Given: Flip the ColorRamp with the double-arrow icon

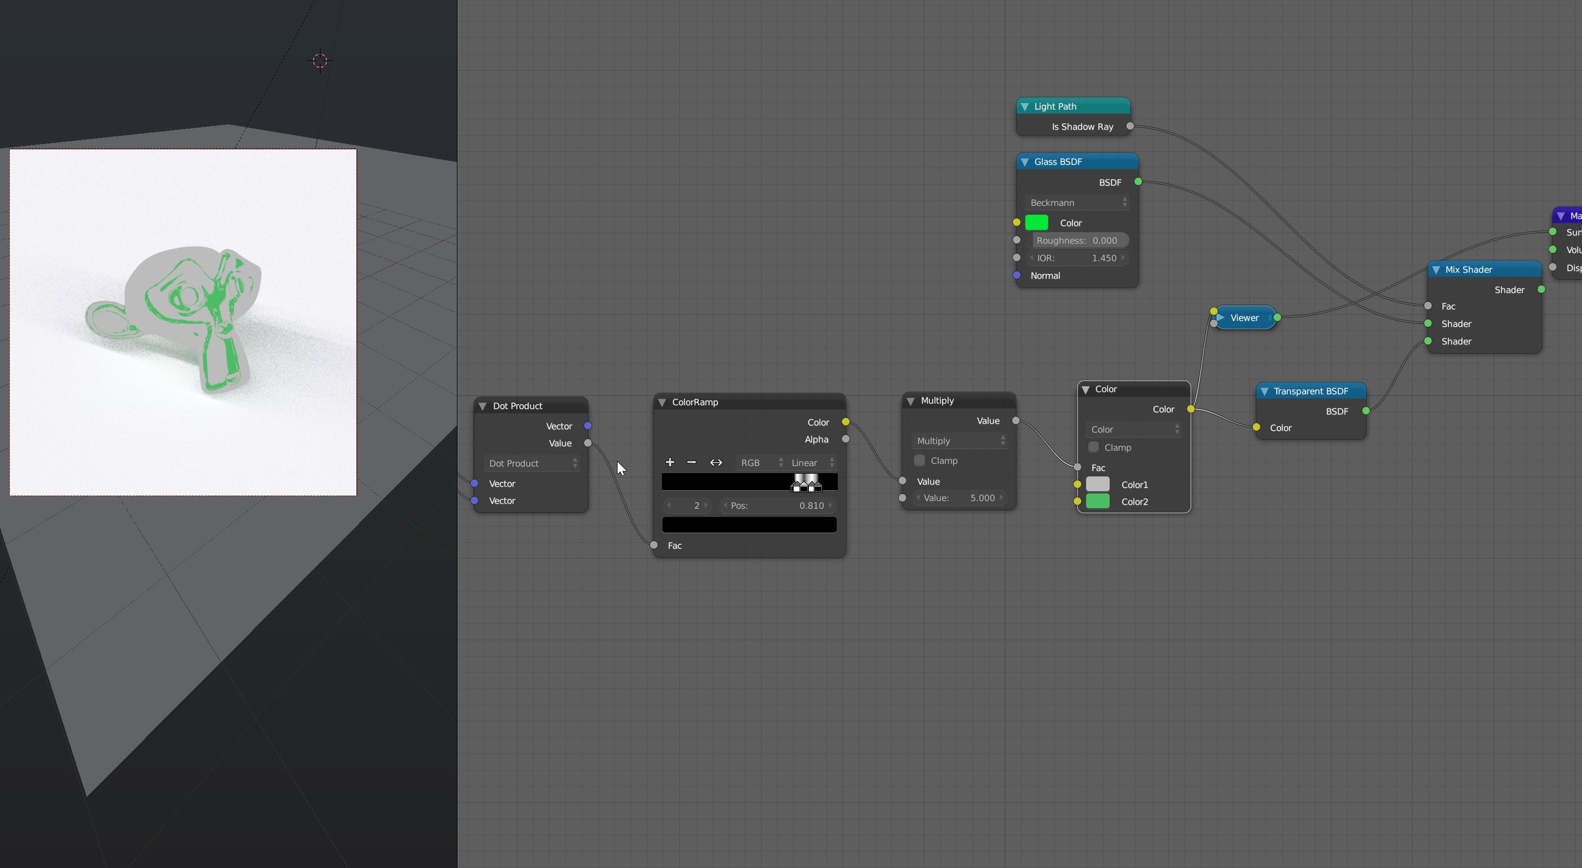Looking at the screenshot, I should [x=716, y=462].
